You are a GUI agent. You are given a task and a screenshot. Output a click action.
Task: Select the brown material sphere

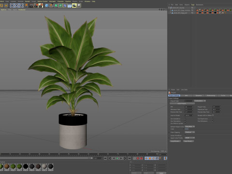click(x=7, y=166)
